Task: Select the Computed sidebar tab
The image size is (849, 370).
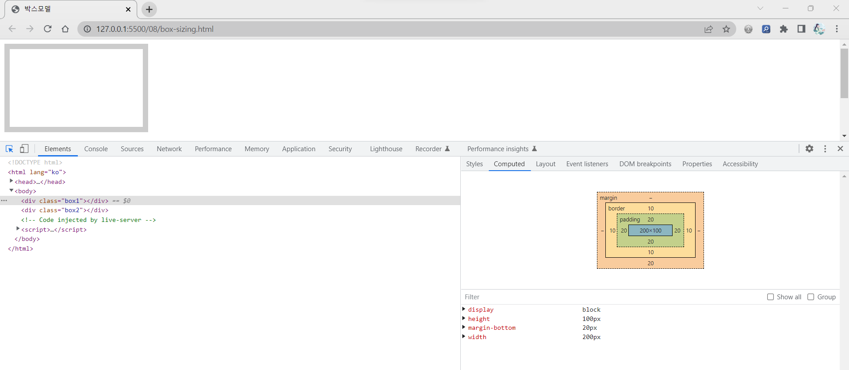Action: (509, 164)
